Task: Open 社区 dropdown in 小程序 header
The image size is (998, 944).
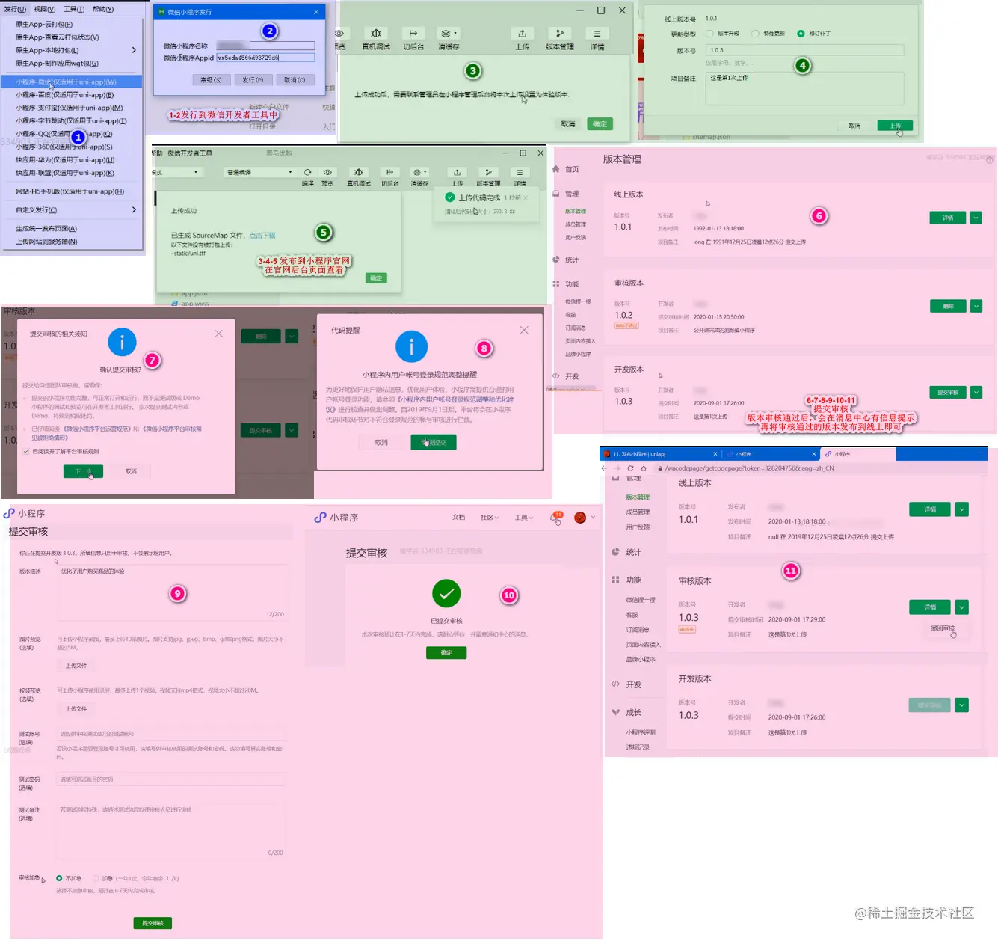Action: 489,518
